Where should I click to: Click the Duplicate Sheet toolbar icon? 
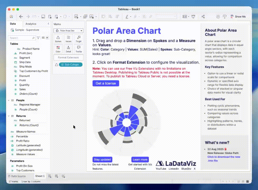point(85,17)
